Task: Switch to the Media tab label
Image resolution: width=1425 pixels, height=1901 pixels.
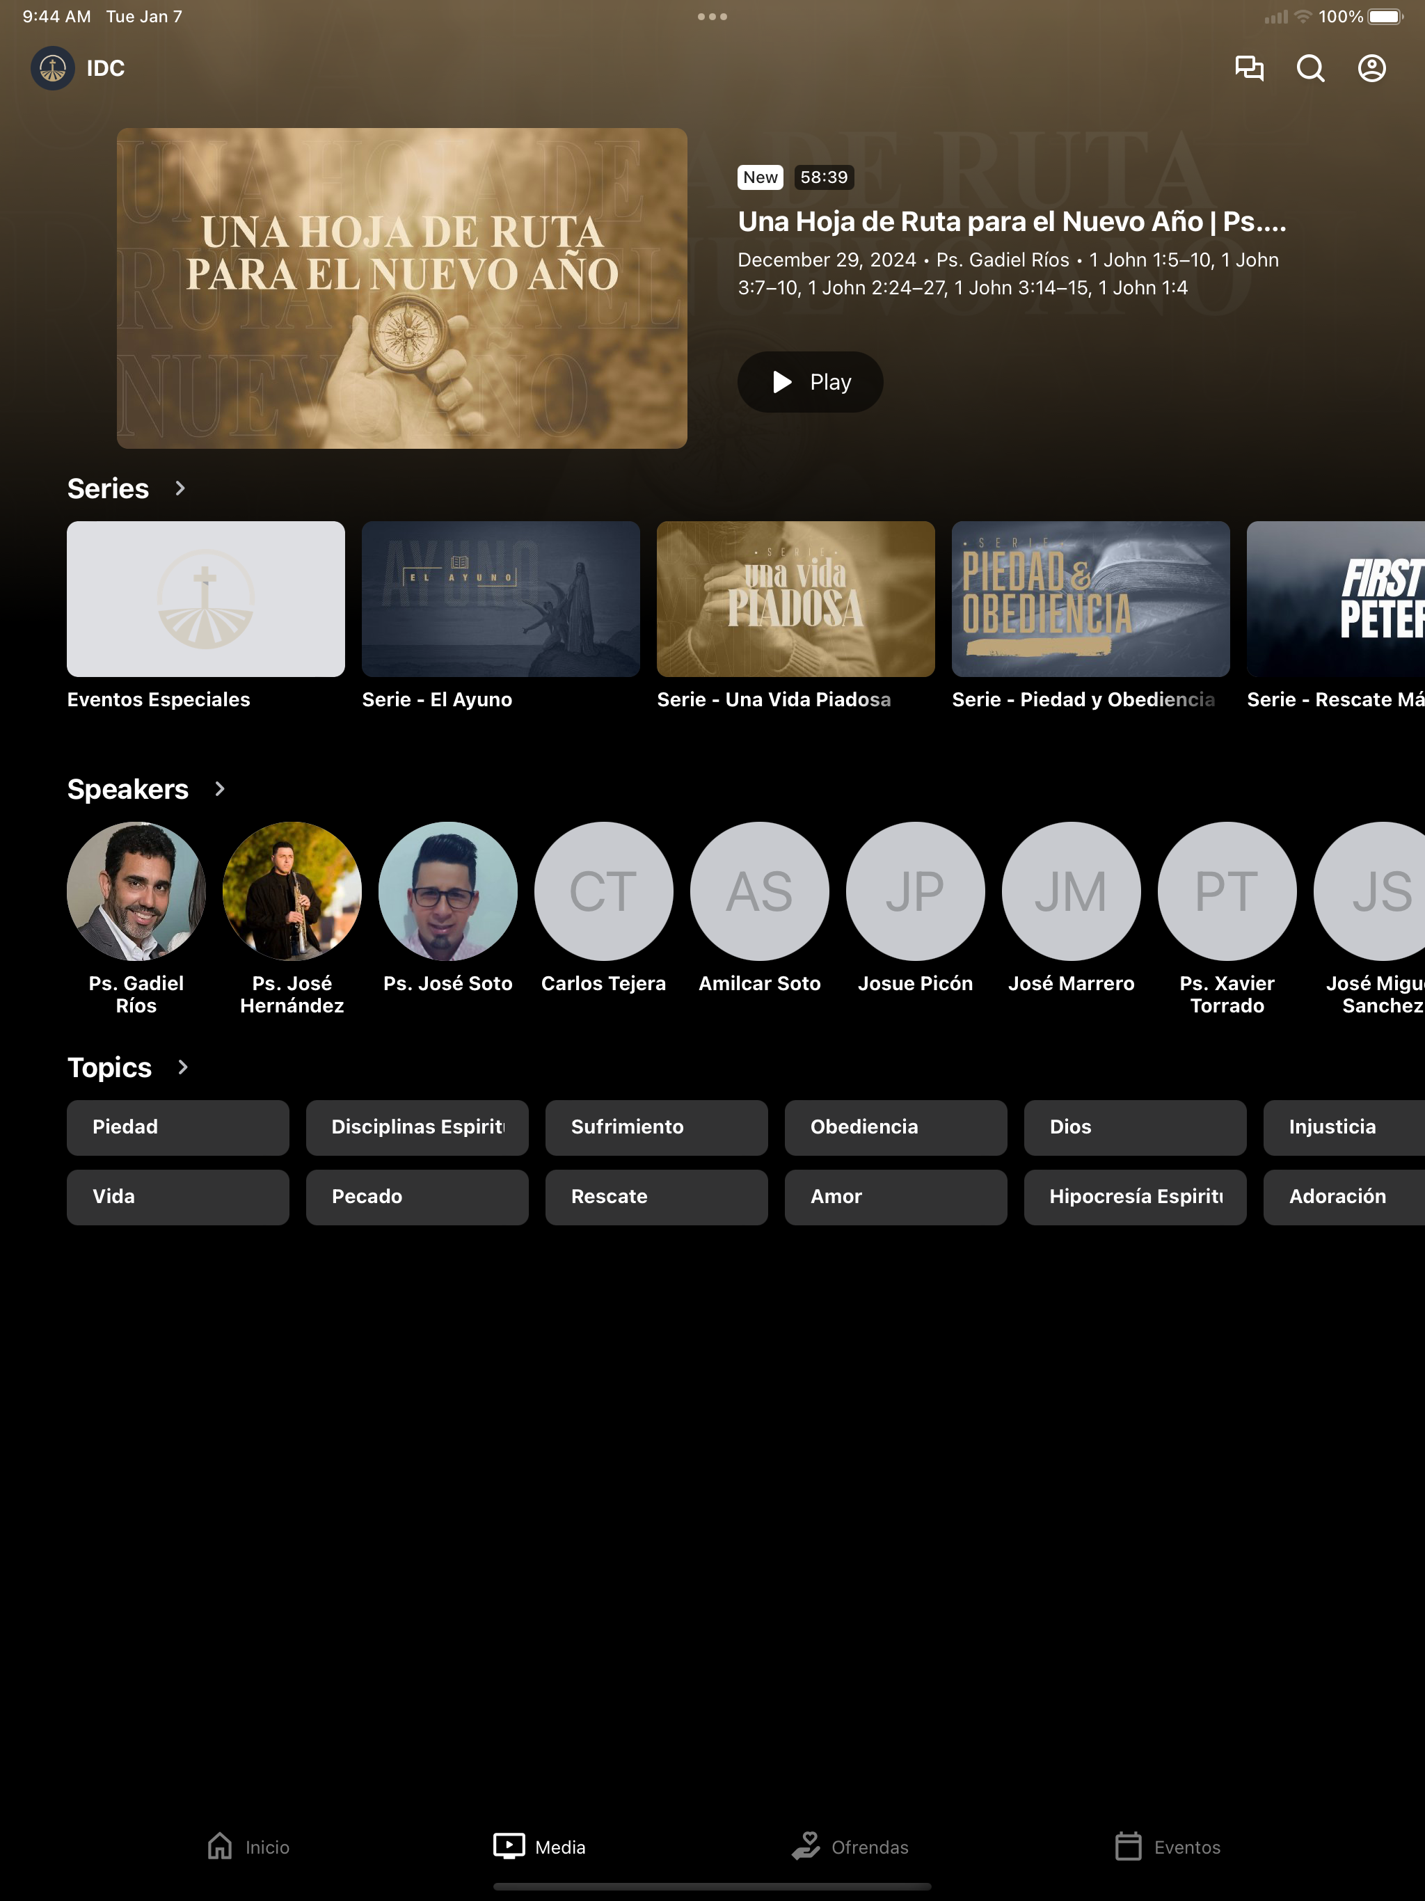Action: [x=560, y=1847]
